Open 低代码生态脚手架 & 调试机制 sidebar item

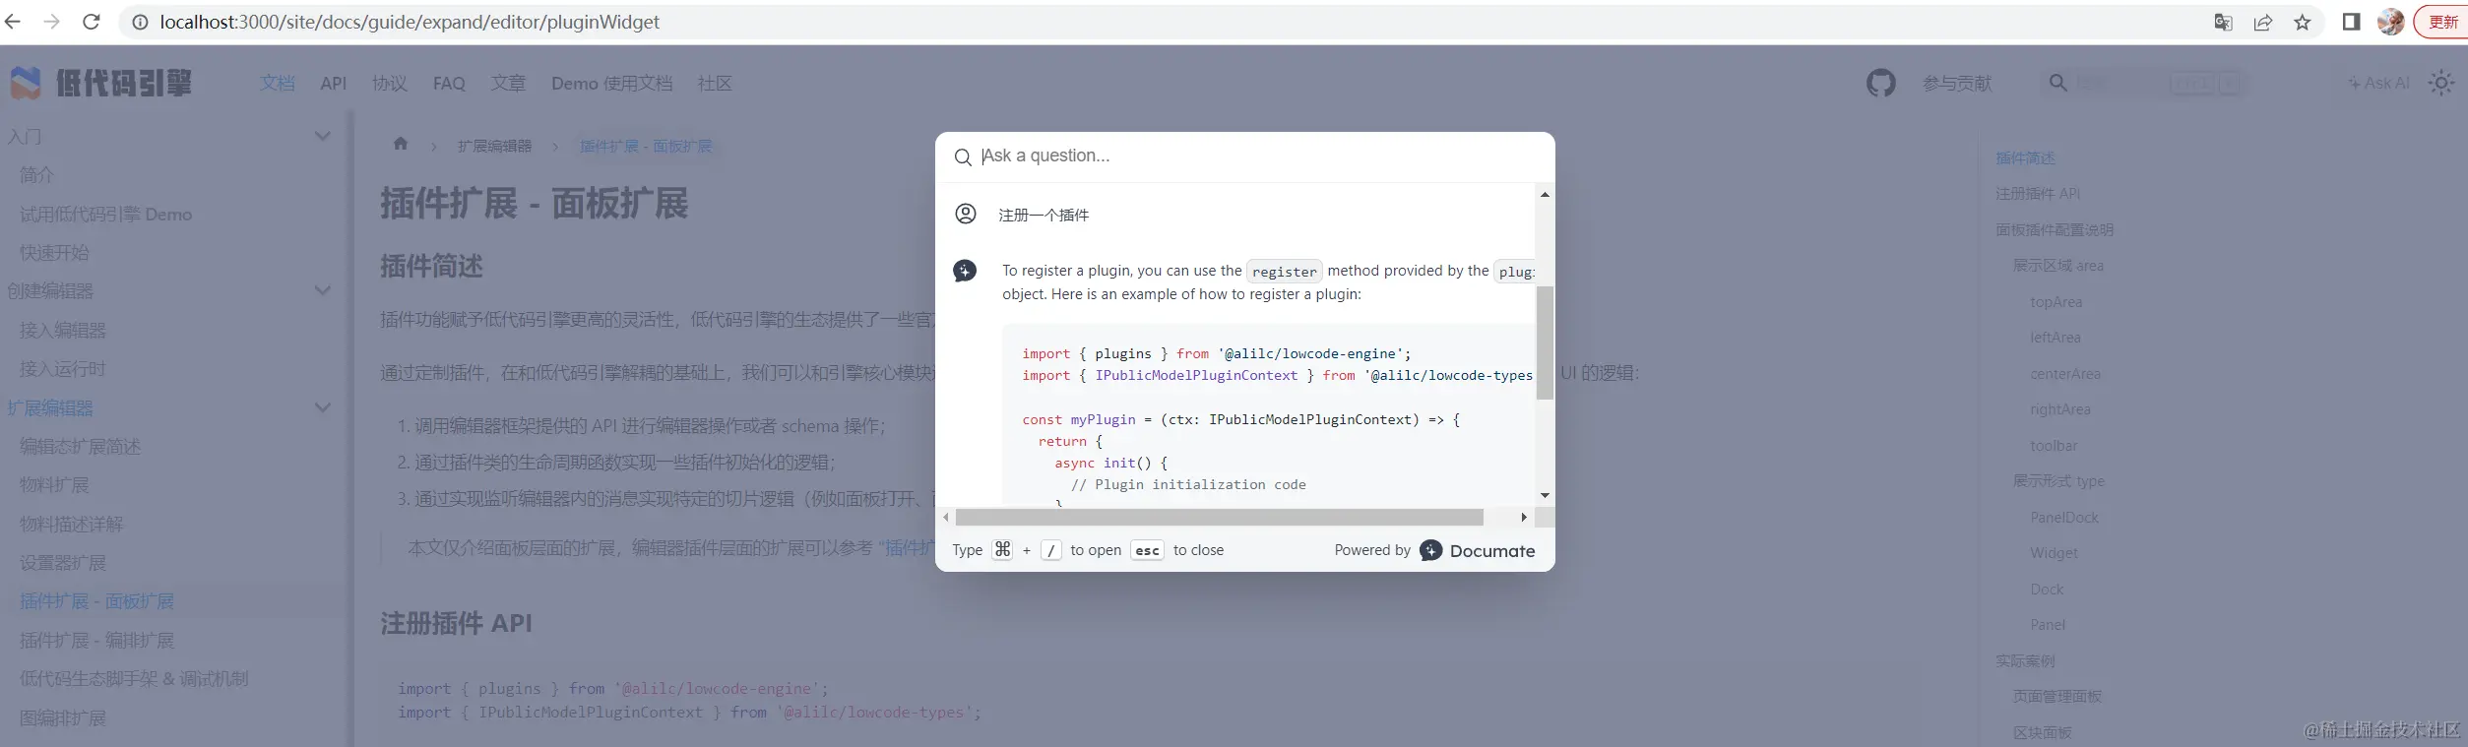coord(134,679)
